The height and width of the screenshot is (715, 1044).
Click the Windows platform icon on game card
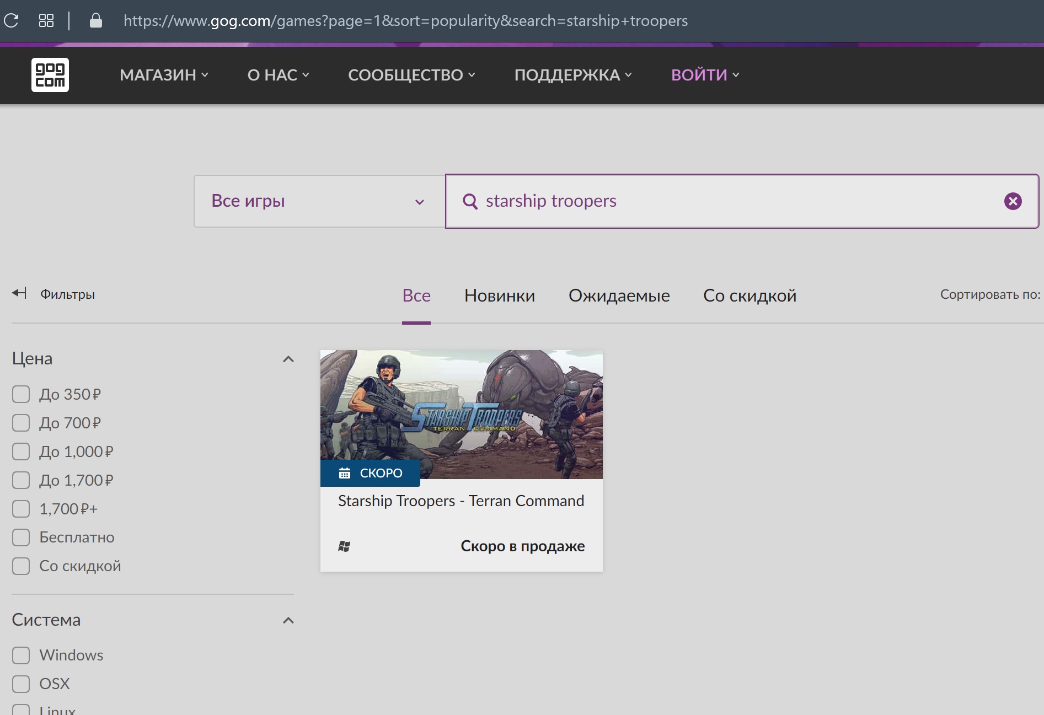(344, 546)
